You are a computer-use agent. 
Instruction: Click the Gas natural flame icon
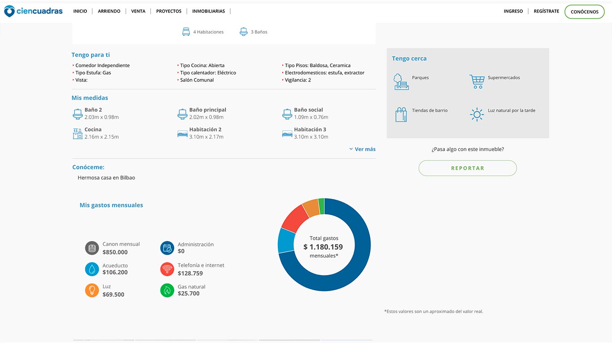coord(167,290)
